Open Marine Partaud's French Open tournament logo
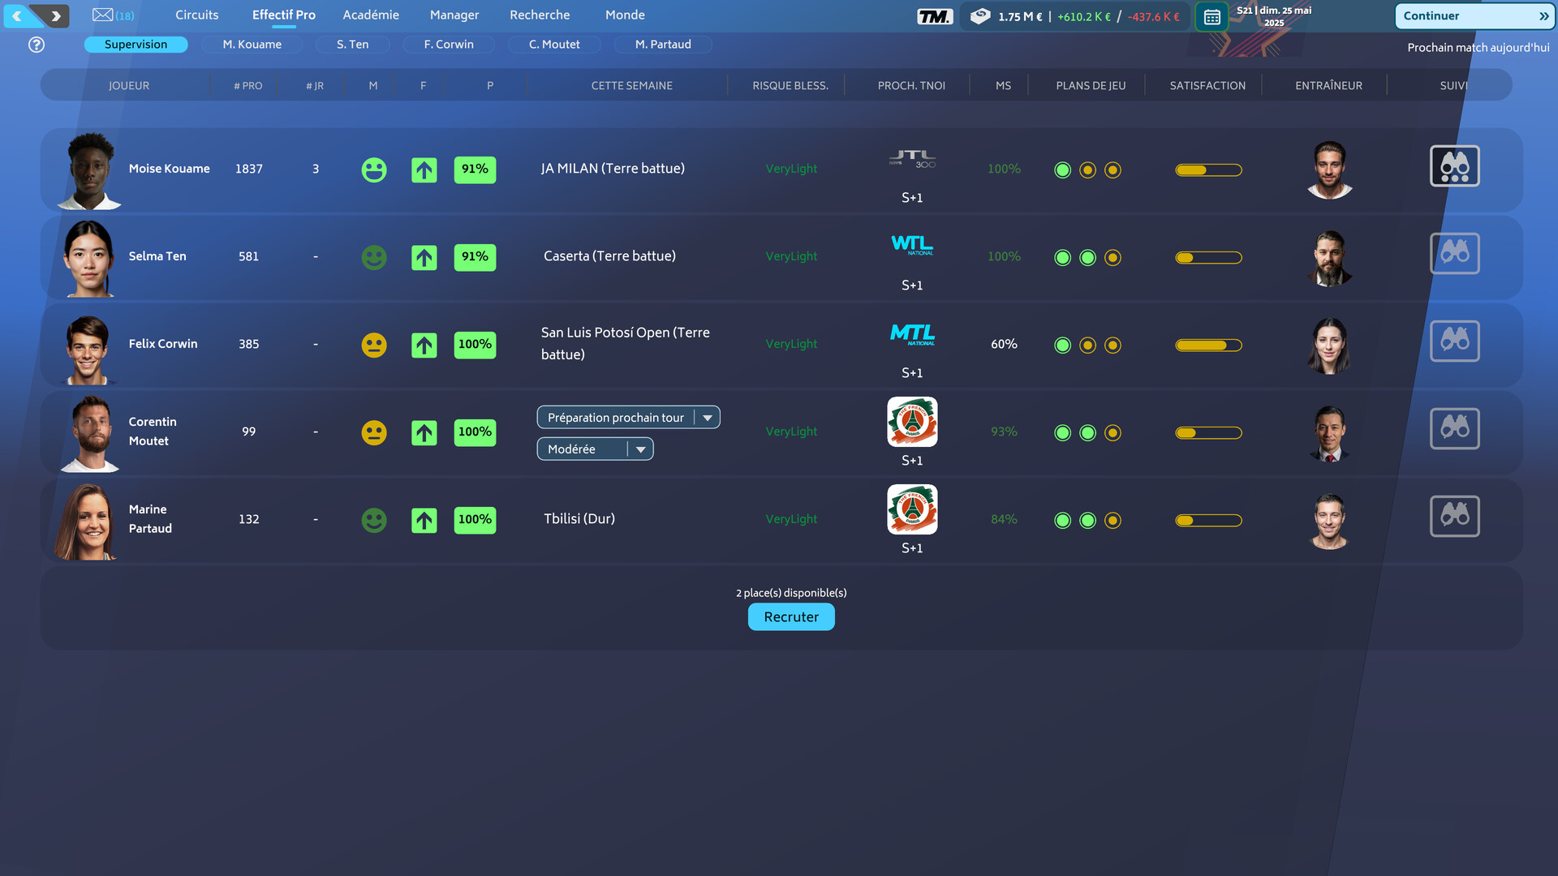This screenshot has width=1558, height=876. coord(912,509)
